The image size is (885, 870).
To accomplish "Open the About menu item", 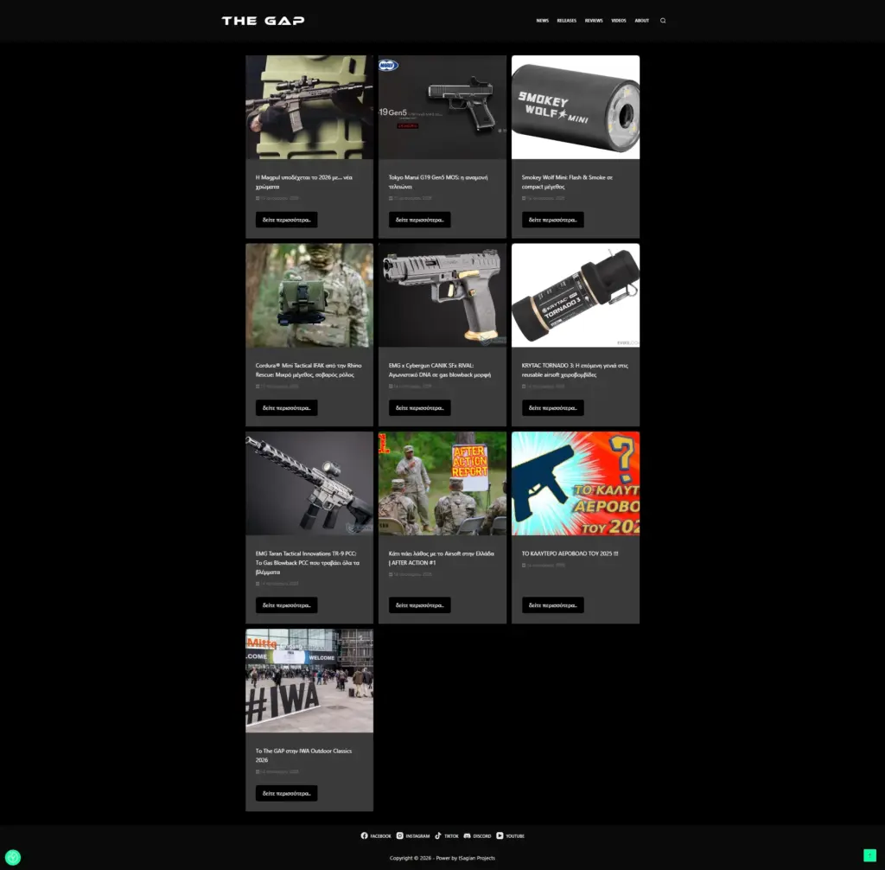I will point(641,21).
